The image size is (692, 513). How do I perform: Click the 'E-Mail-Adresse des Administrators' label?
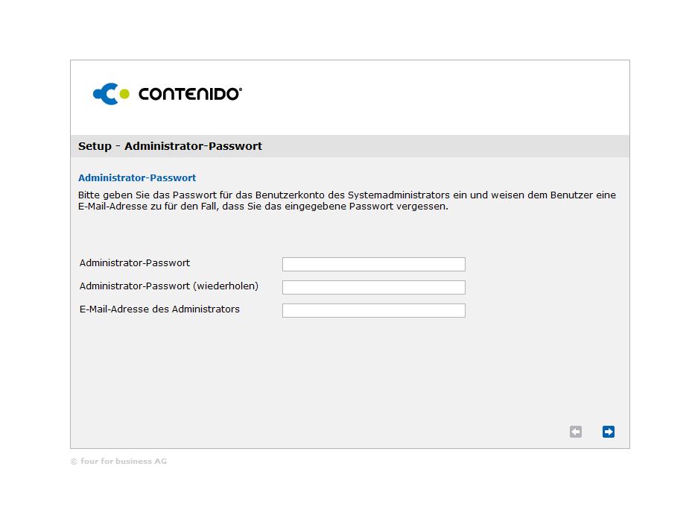coord(159,309)
